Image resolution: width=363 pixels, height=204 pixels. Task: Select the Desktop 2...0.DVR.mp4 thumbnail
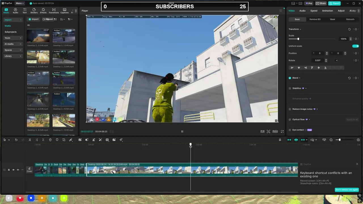pyautogui.click(x=38, y=35)
